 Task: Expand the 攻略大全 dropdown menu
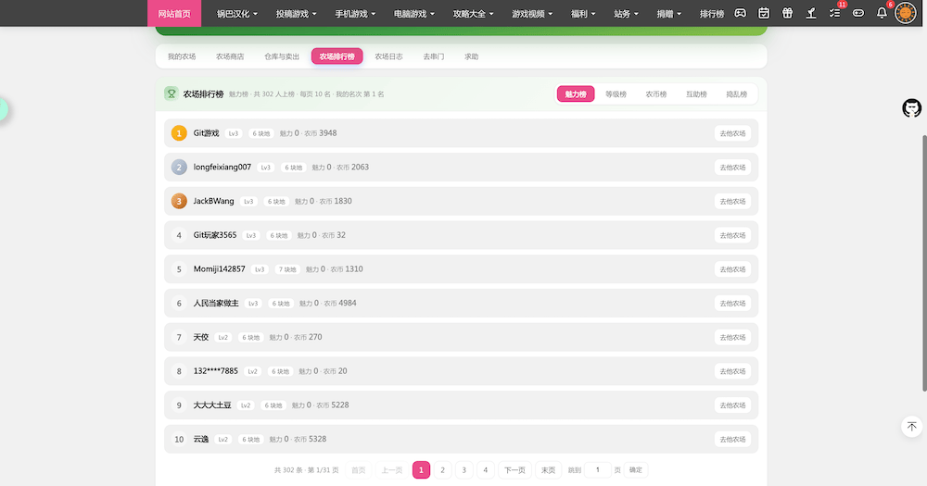point(473,14)
